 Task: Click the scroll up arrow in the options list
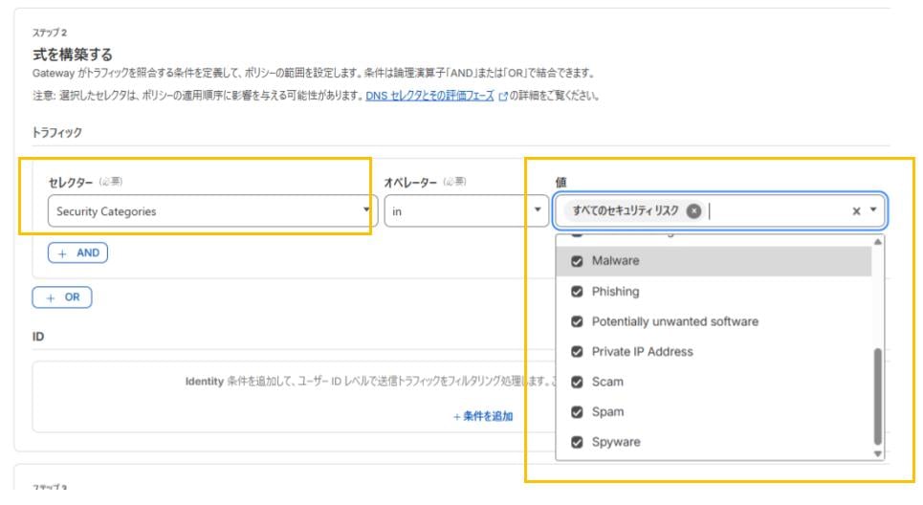(878, 242)
